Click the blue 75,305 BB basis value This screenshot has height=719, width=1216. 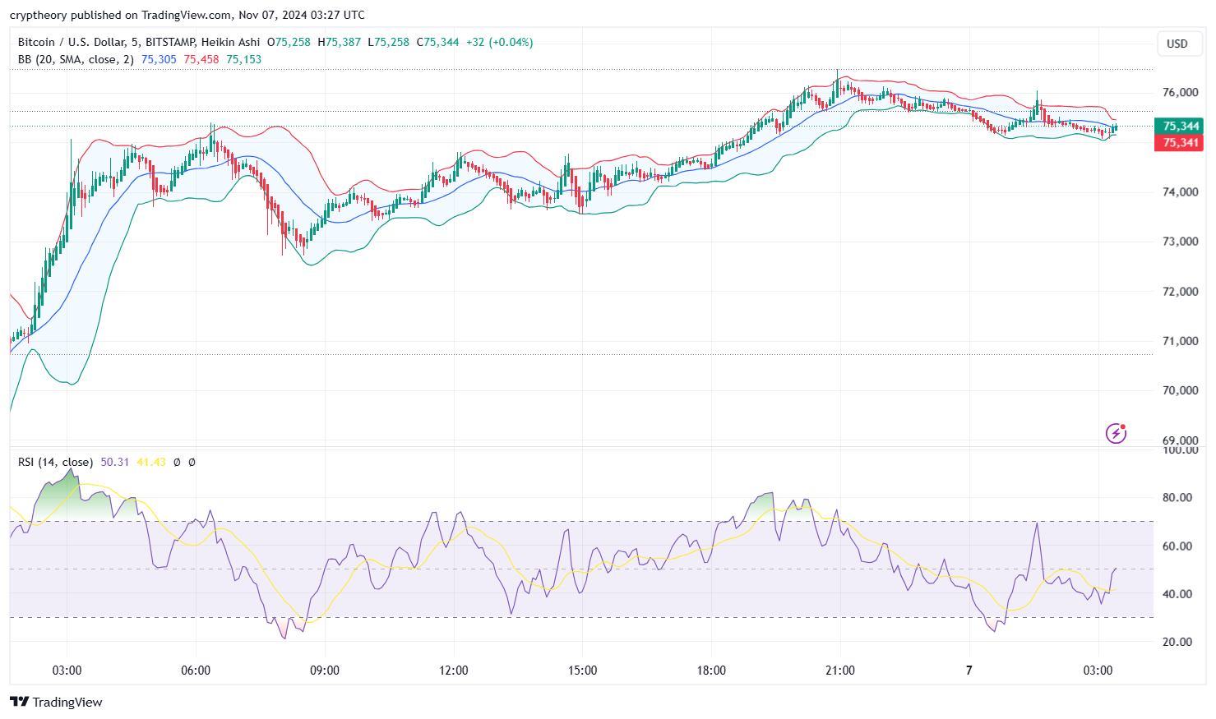pyautogui.click(x=159, y=59)
